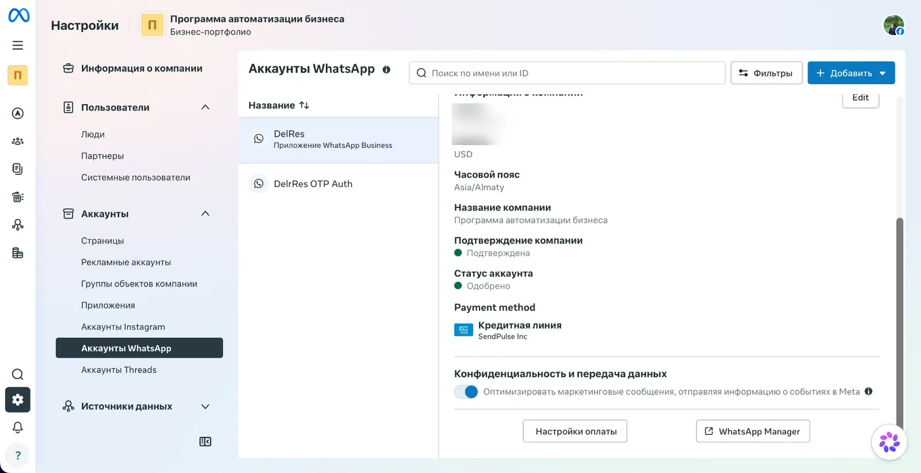
Task: Open Группы объектов компании item
Action: click(139, 284)
